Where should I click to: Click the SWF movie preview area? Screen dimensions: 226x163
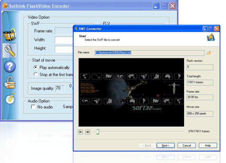coord(131,93)
